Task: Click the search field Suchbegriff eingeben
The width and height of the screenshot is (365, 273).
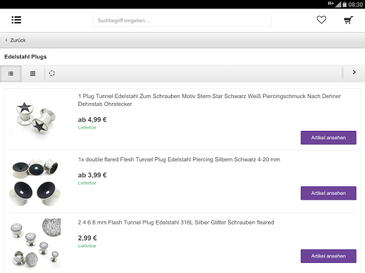Action: pyautogui.click(x=182, y=21)
